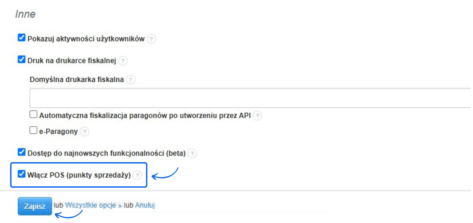Screen dimensions: 473x223
Task: Uncheck Pokazuj aktywności użytkowników checkbox
Action: 22,38
